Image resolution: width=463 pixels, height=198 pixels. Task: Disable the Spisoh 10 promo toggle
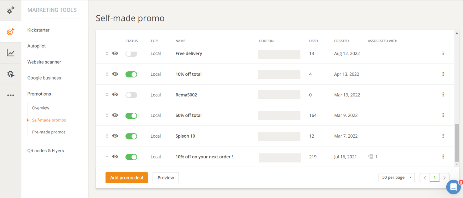pos(131,136)
